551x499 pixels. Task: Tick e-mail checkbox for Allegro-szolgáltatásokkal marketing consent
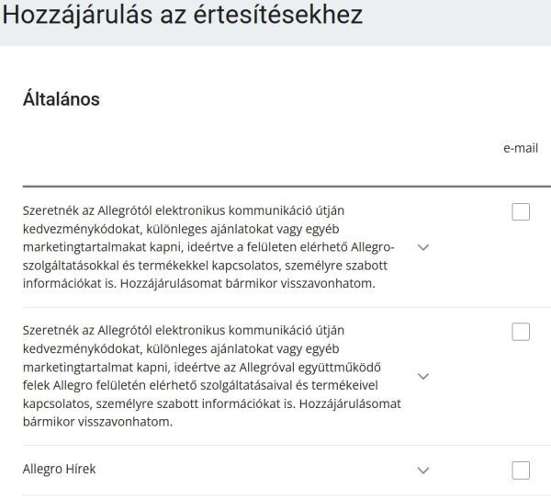point(521,212)
